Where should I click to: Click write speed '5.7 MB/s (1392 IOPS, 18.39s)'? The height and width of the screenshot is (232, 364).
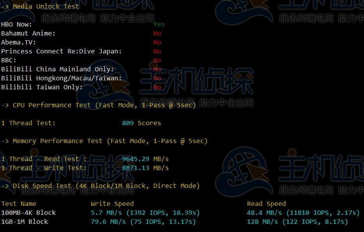(145, 213)
